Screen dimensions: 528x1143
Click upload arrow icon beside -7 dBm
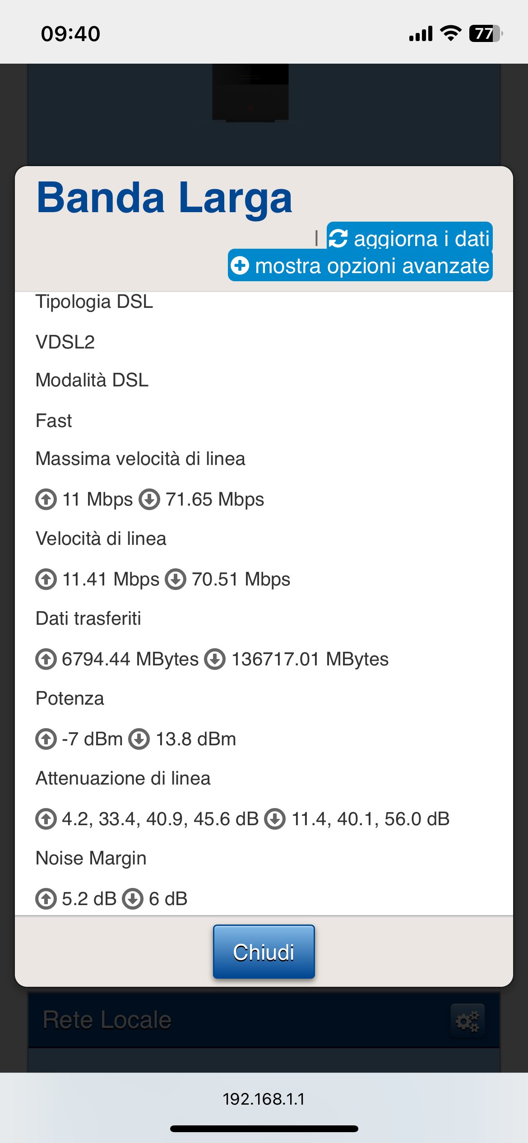[x=46, y=739]
